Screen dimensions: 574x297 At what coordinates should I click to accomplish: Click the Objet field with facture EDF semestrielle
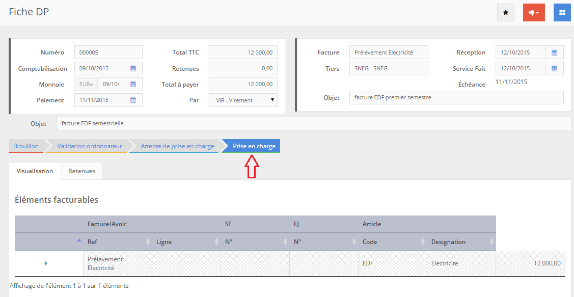coord(313,124)
